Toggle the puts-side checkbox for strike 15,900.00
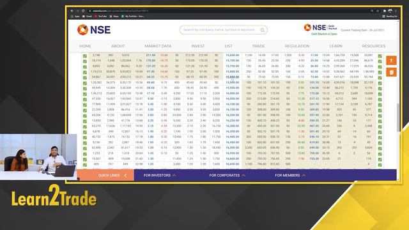This screenshot has height=230, width=409. tap(380, 83)
